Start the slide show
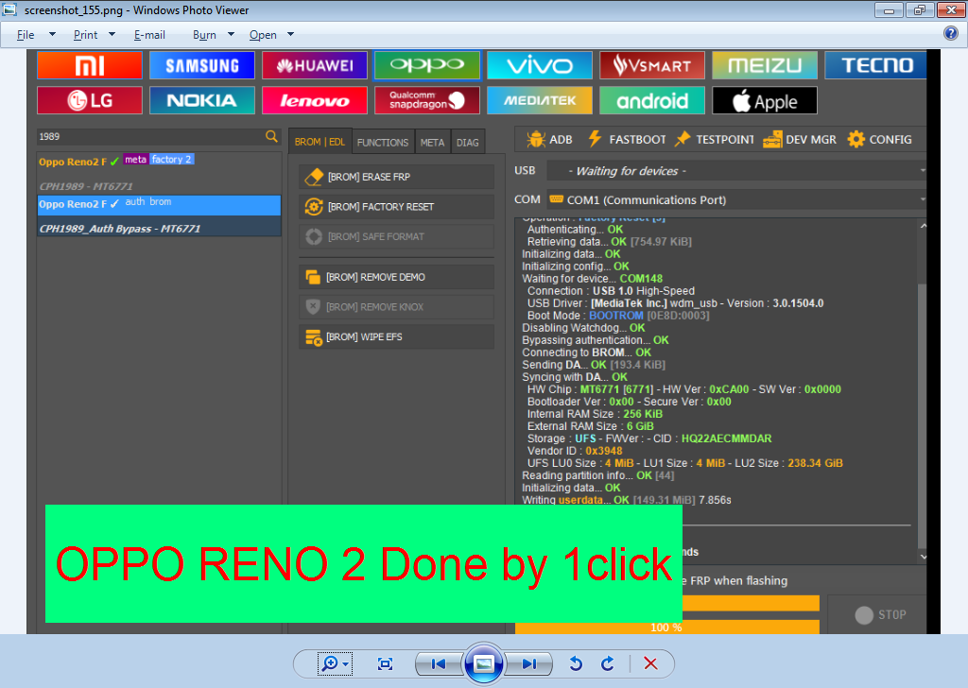968x688 pixels. point(483,664)
